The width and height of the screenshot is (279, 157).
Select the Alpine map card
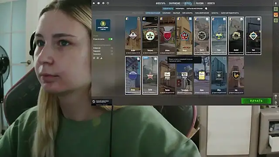[x=201, y=75]
